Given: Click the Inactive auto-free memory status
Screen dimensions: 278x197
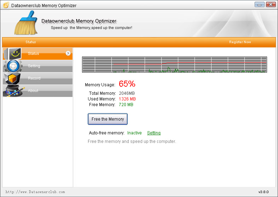Looking at the screenshot, I should (x=134, y=133).
